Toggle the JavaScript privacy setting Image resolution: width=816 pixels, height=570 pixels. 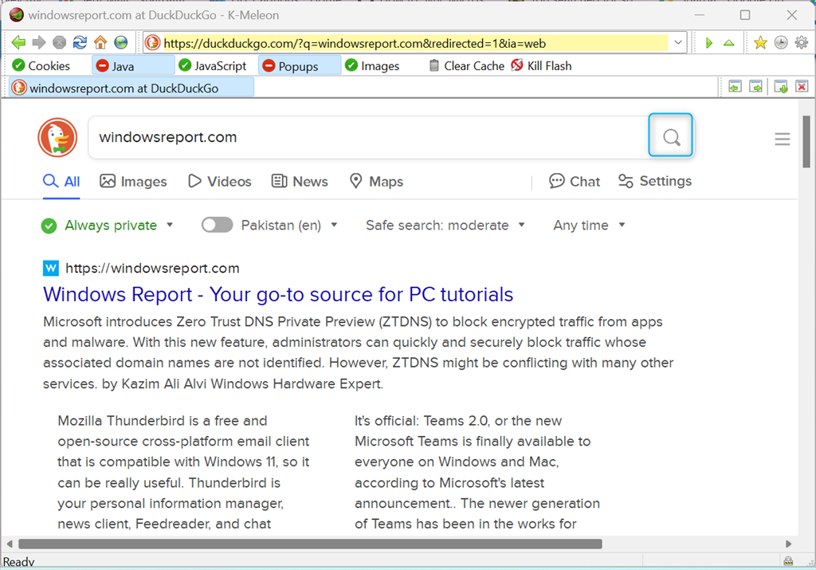[212, 65]
